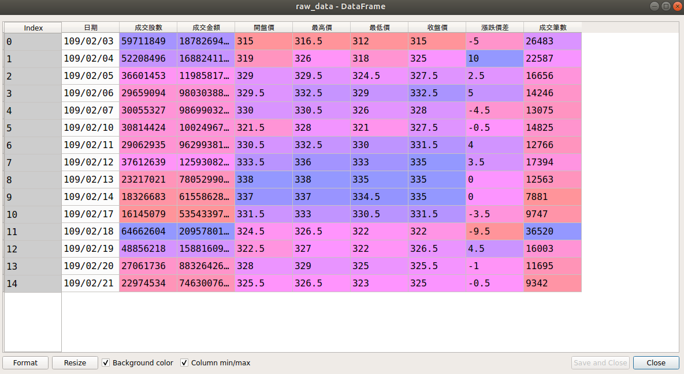Image resolution: width=684 pixels, height=374 pixels.
Task: Click the Index header cell
Action: tap(33, 28)
